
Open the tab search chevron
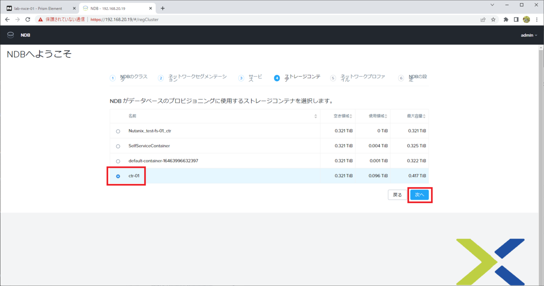[x=493, y=5]
